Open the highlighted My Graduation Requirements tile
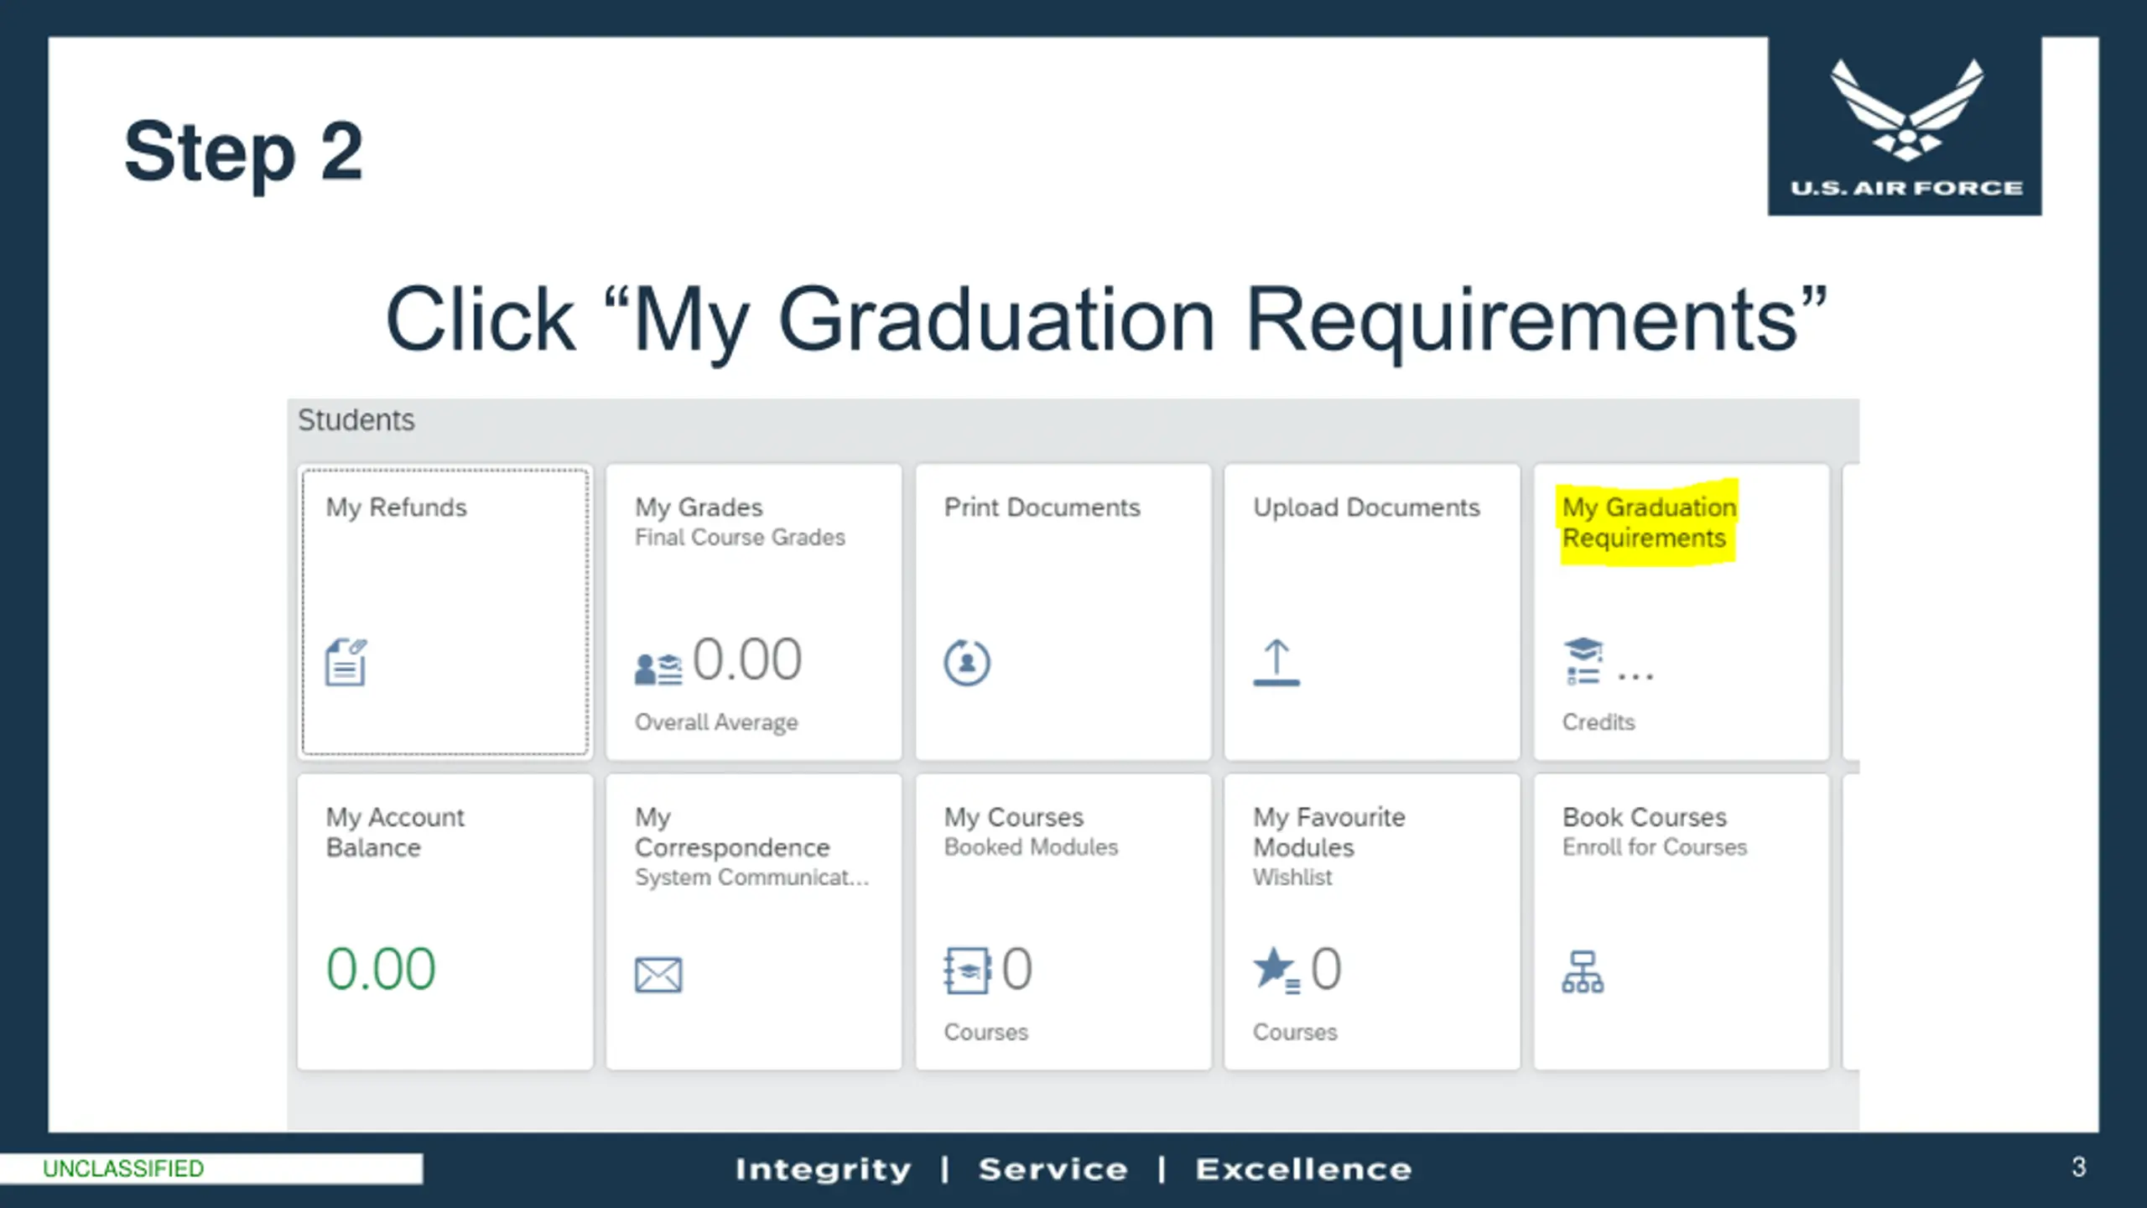Viewport: 2147px width, 1208px height. tap(1682, 612)
